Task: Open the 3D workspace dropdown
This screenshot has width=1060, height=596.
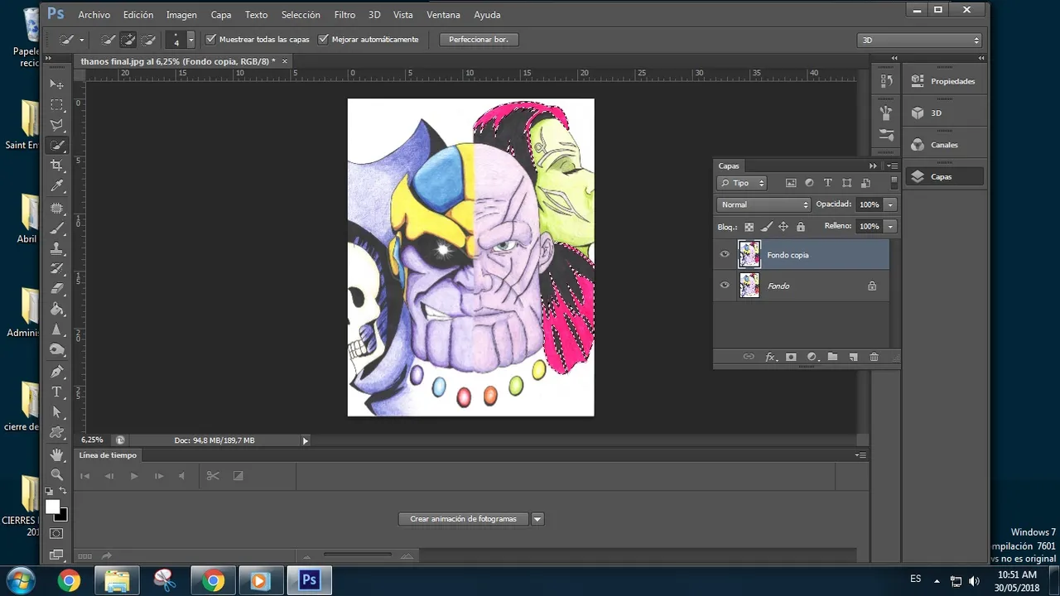Action: [x=919, y=40]
